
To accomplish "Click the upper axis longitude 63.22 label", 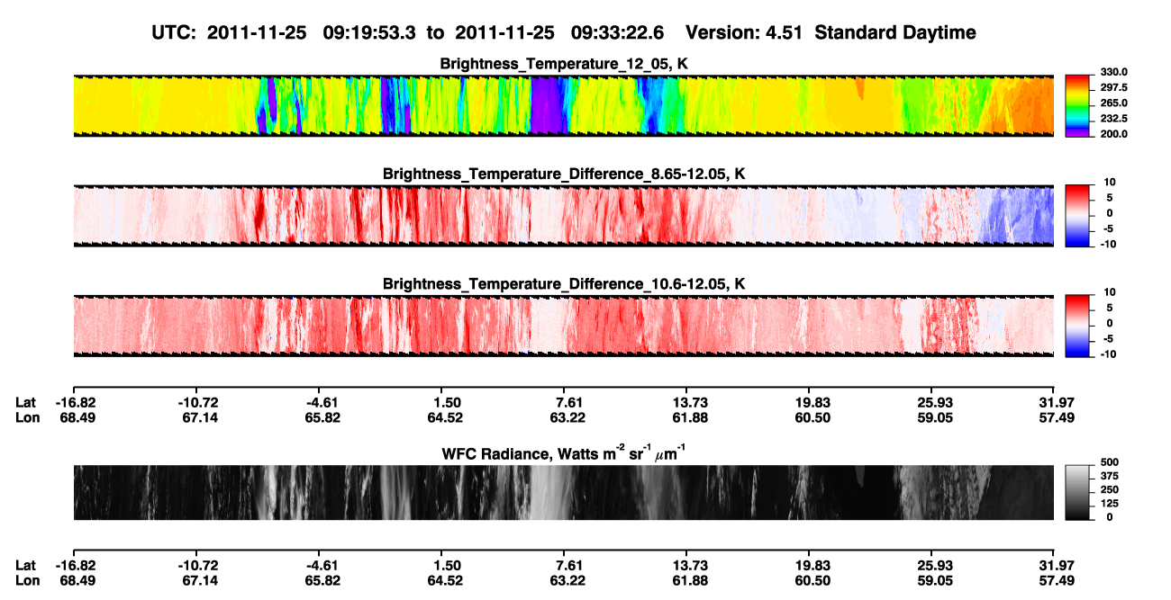I will pyautogui.click(x=567, y=417).
